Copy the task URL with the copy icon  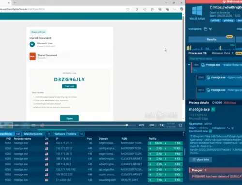point(211,7)
